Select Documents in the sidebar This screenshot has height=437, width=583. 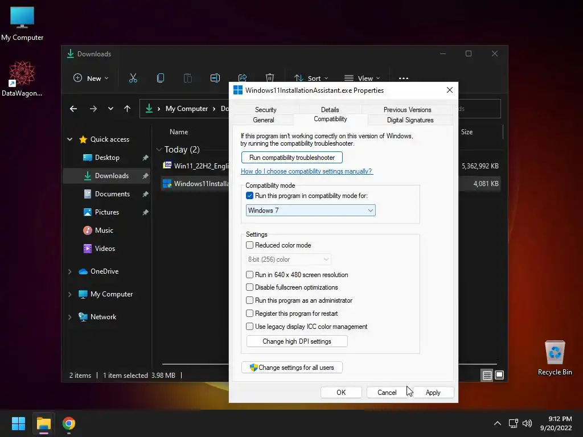click(107, 194)
